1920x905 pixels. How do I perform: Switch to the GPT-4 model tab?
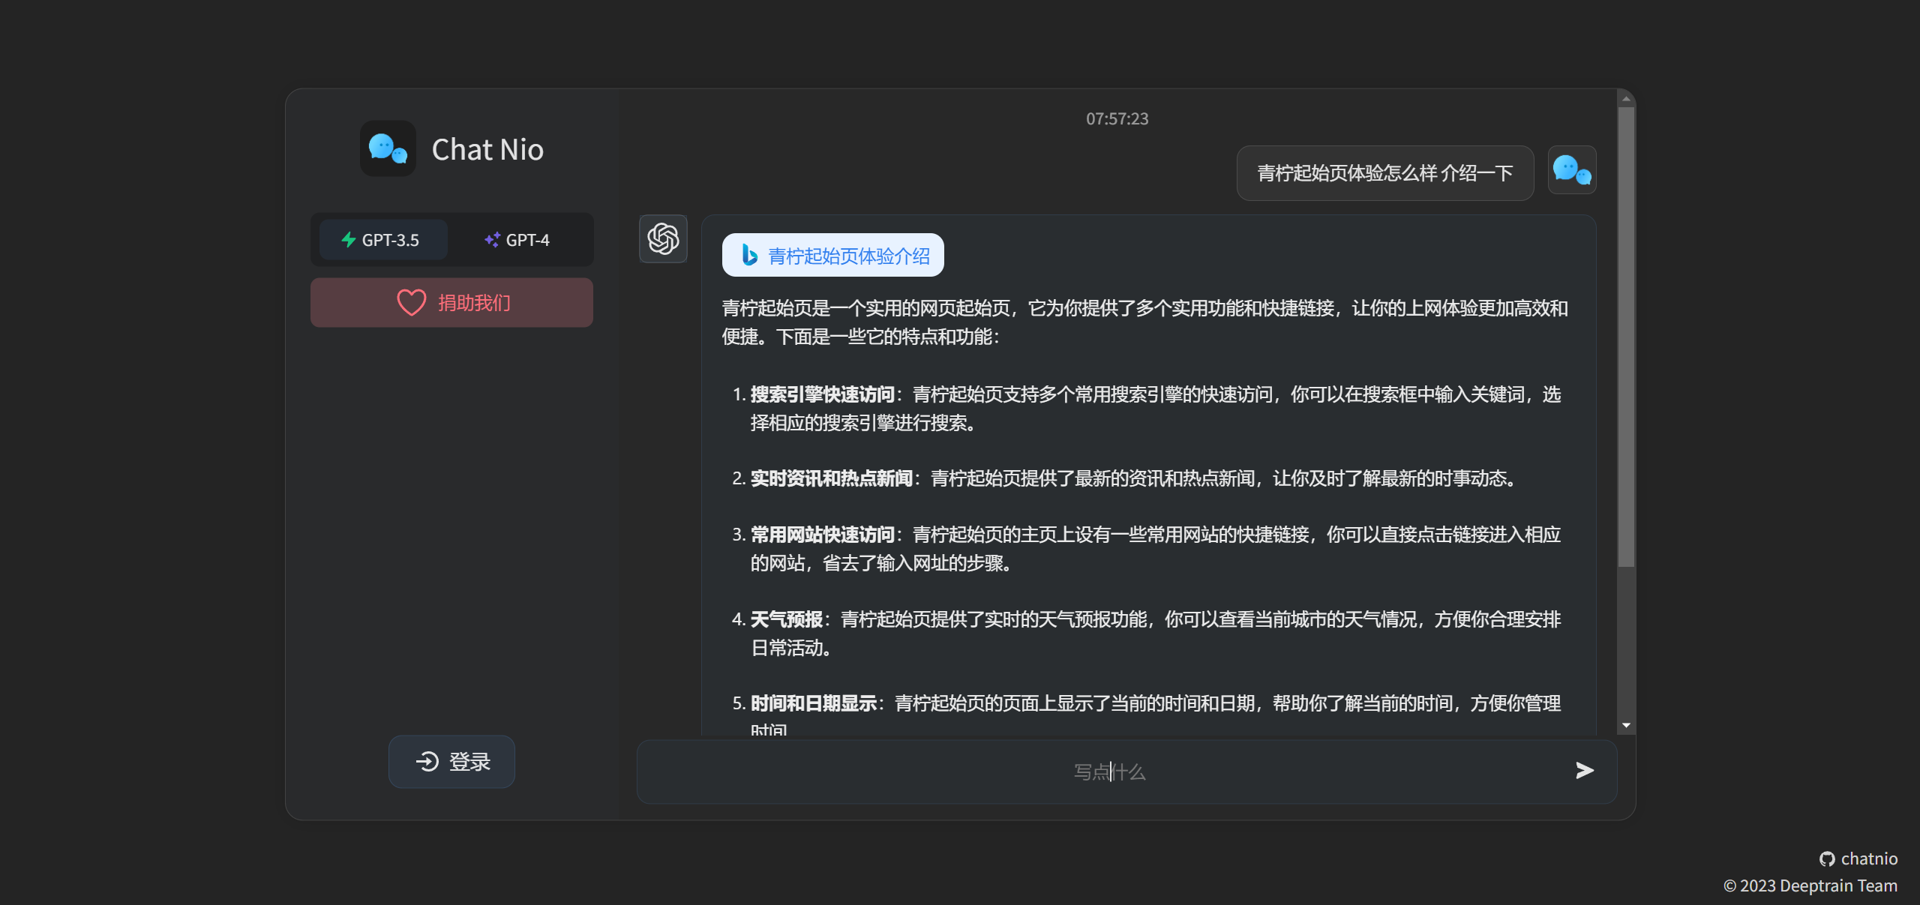coord(517,240)
